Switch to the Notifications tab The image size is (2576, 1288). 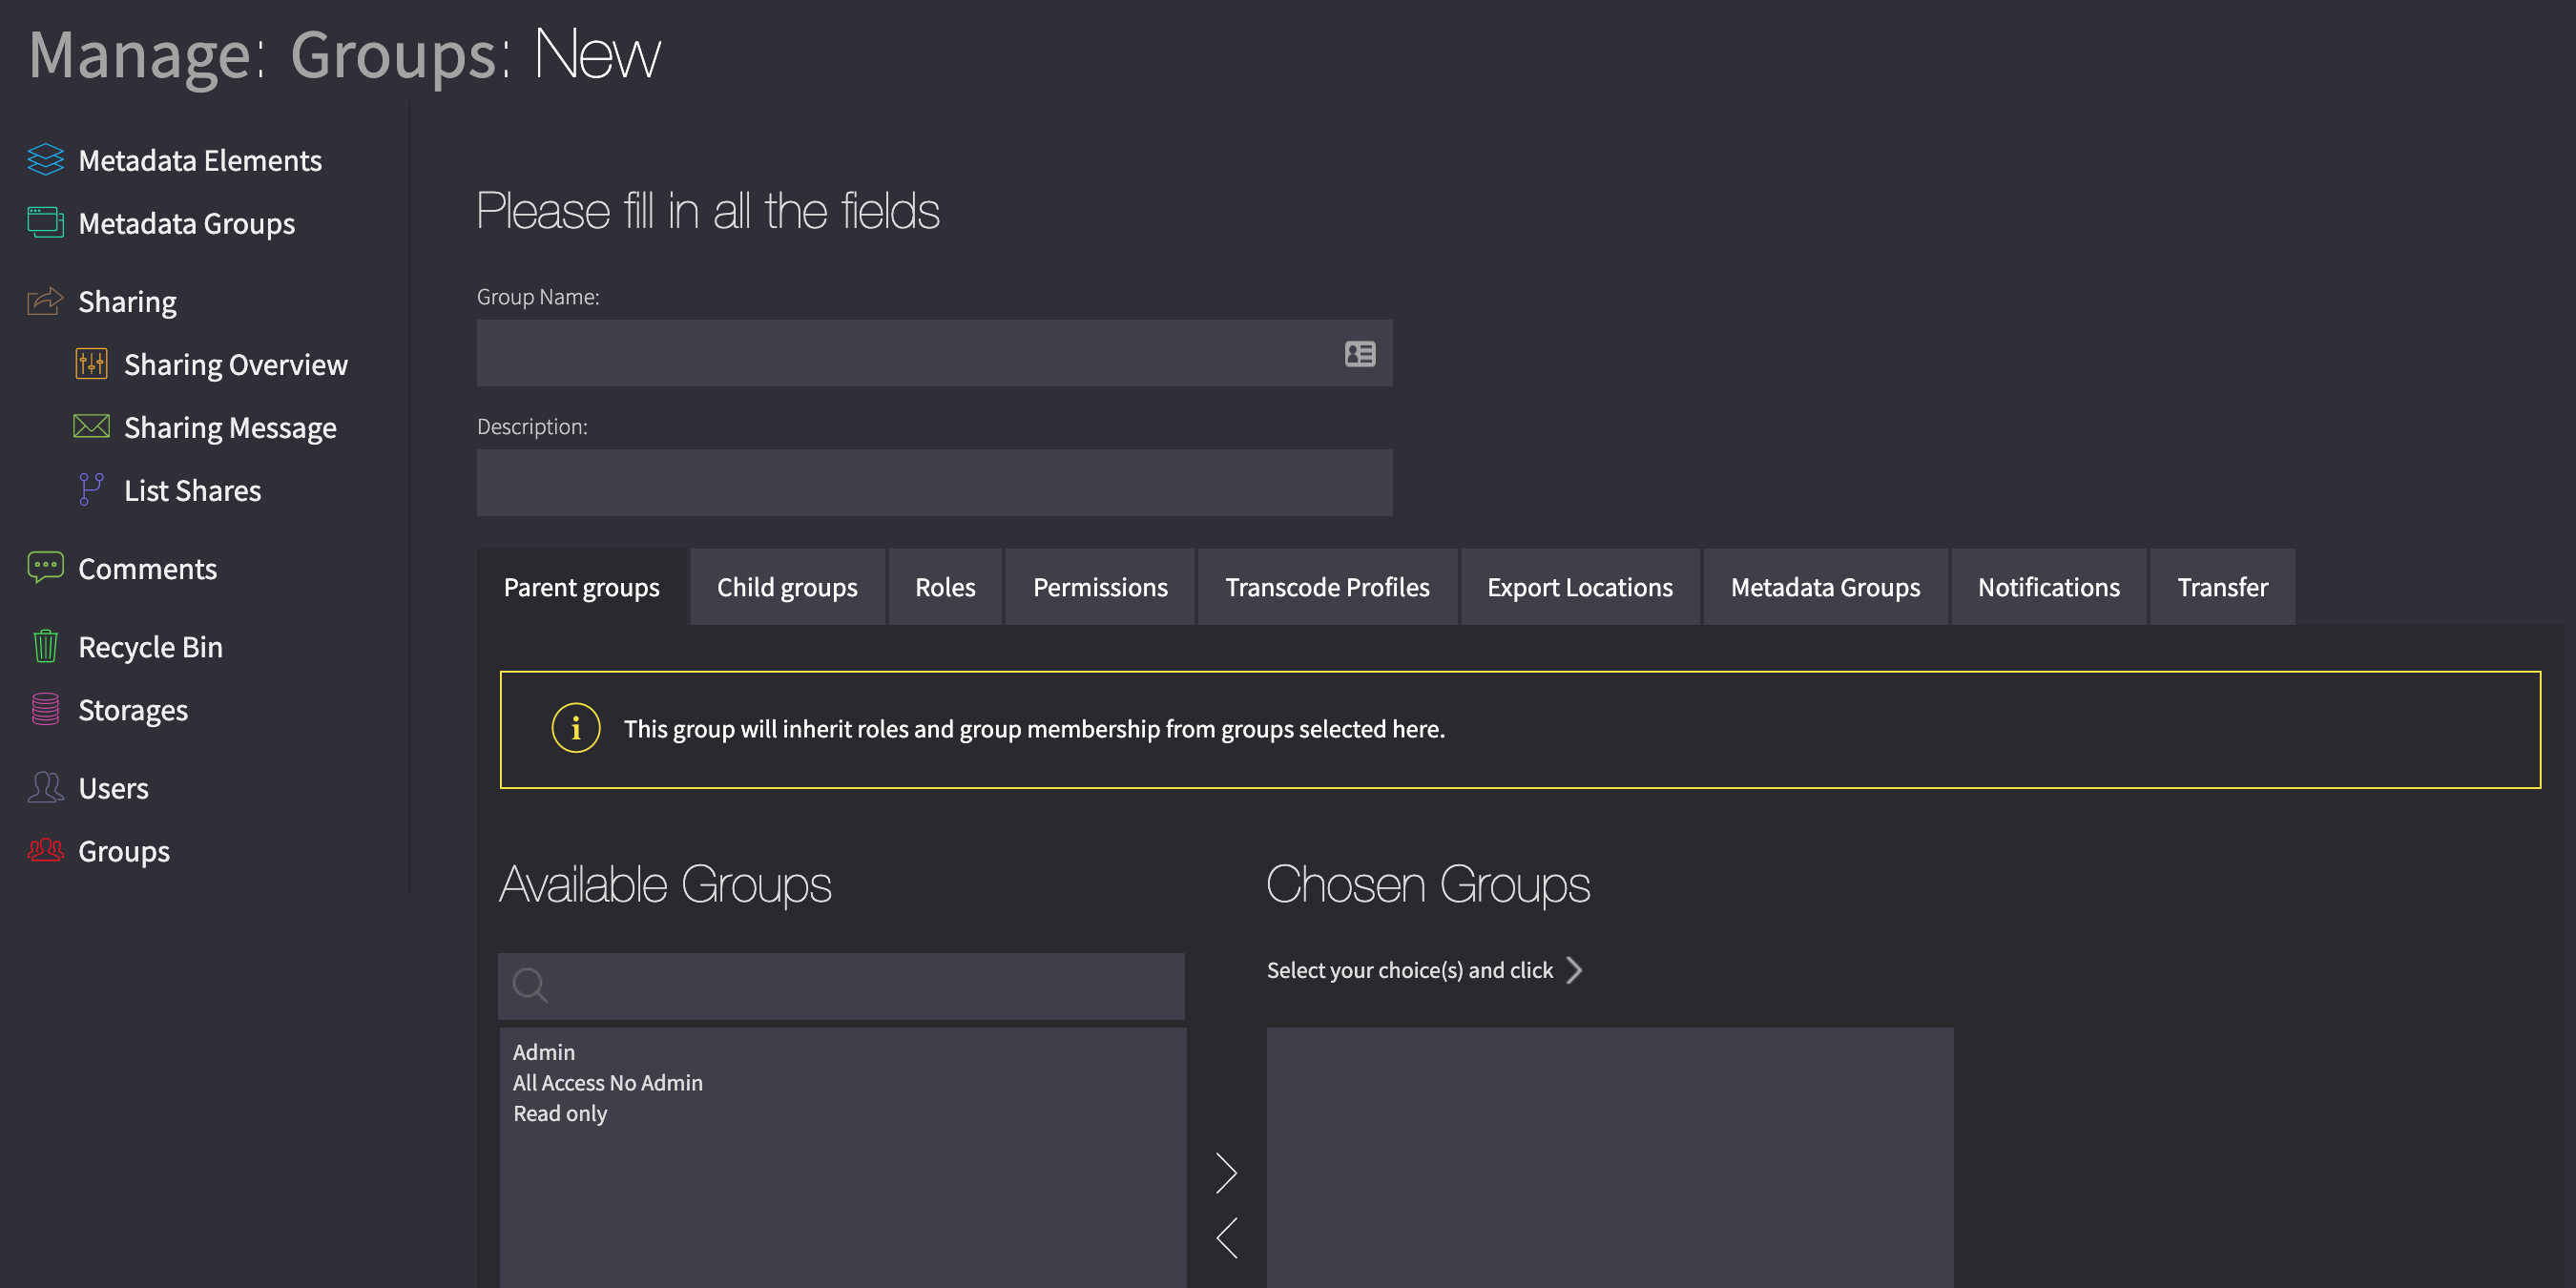(x=2048, y=587)
